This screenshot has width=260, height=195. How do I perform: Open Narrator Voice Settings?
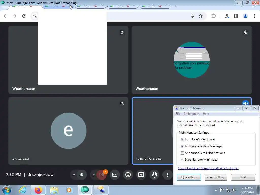point(216,177)
